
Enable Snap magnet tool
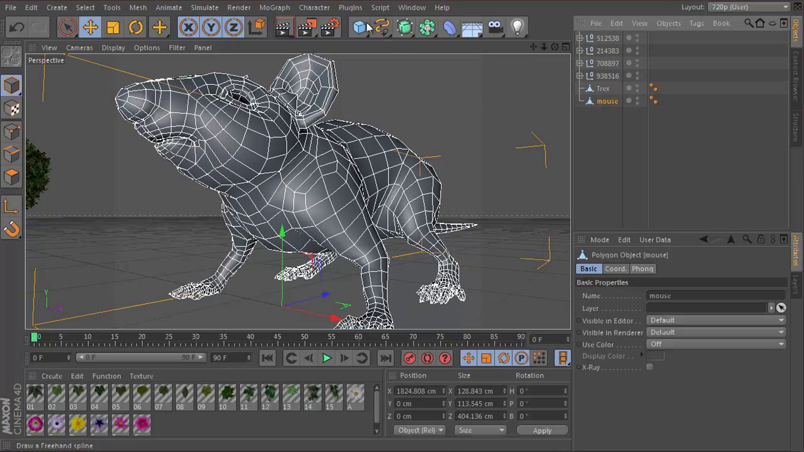[x=12, y=229]
